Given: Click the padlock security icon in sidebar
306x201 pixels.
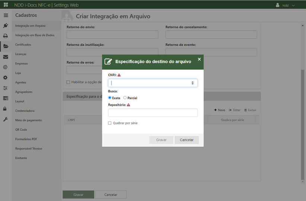Looking at the screenshot, I should 6,109.
